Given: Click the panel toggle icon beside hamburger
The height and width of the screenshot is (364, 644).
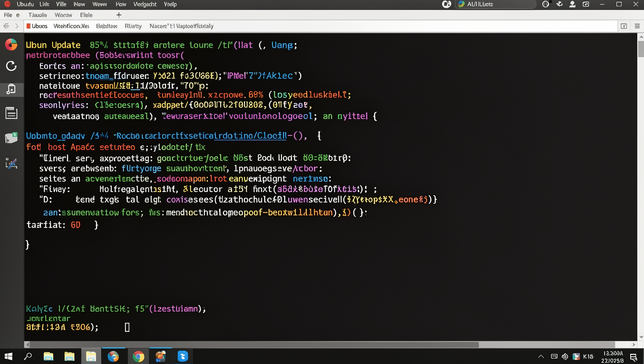Looking at the screenshot, I should [624, 26].
